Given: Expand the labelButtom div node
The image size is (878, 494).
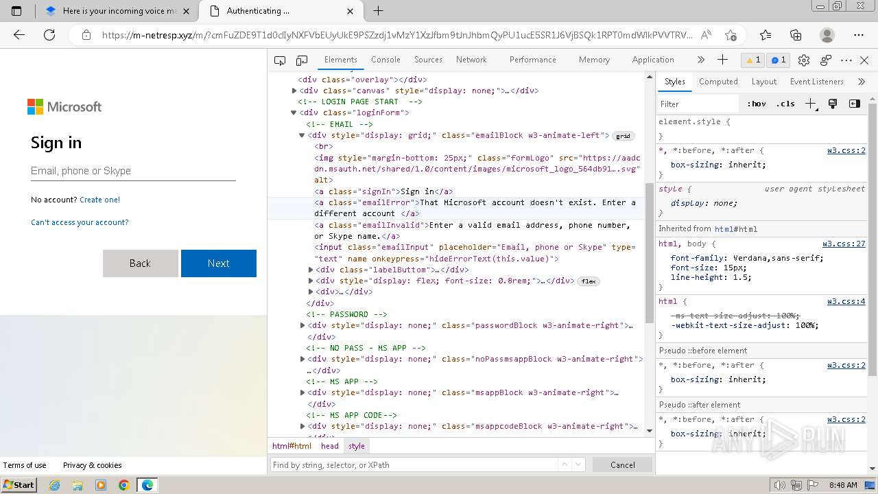Looking at the screenshot, I should click(311, 270).
